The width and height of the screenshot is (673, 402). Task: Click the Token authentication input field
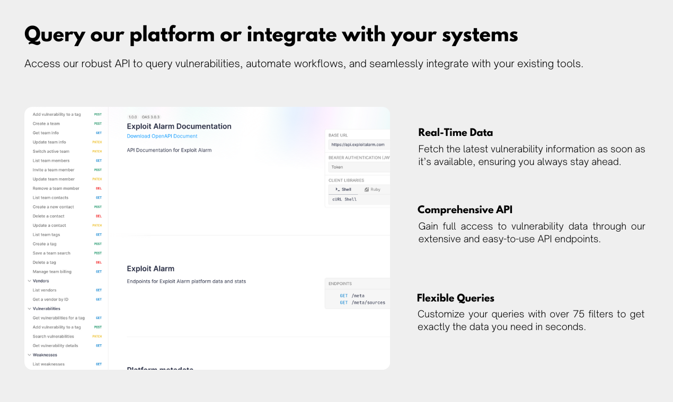(x=359, y=167)
